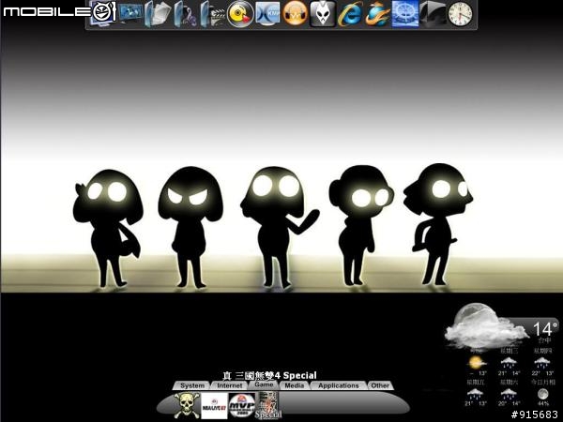Click the 44% moon phase value
Viewport: 563px width, 422px height.
[x=543, y=403]
